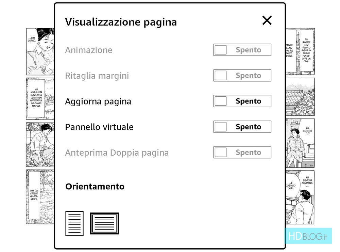Tap the "Ma bisogna comprarli" comic panel
This screenshot has height=252, width=340.
coord(300,197)
